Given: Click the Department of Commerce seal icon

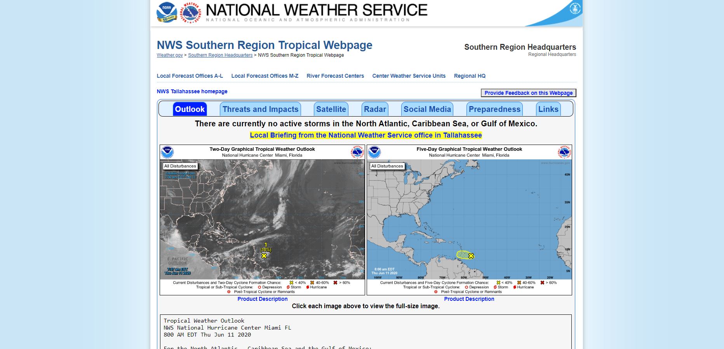Looking at the screenshot, I should [575, 8].
